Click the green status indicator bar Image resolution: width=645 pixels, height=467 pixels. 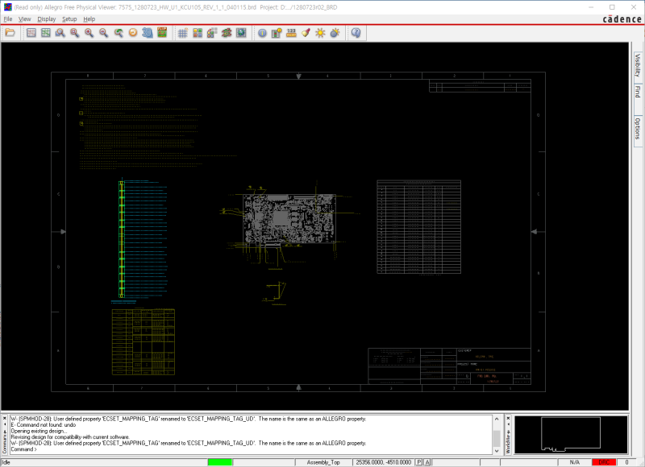click(x=219, y=462)
